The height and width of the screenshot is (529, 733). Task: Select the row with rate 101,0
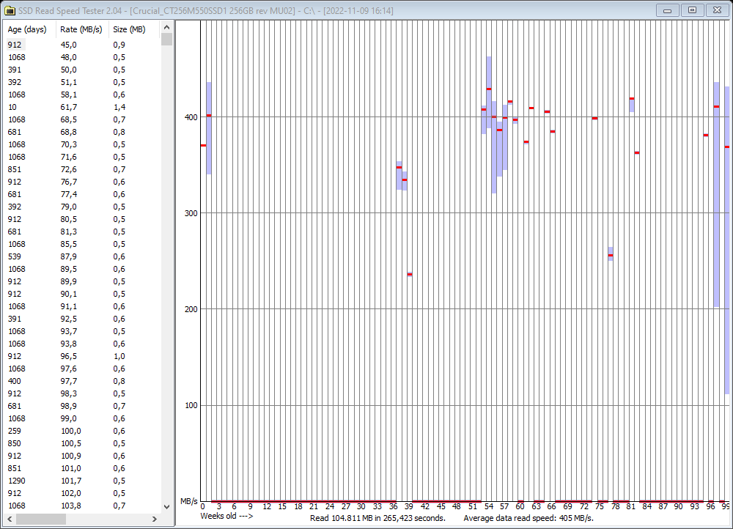(x=82, y=468)
